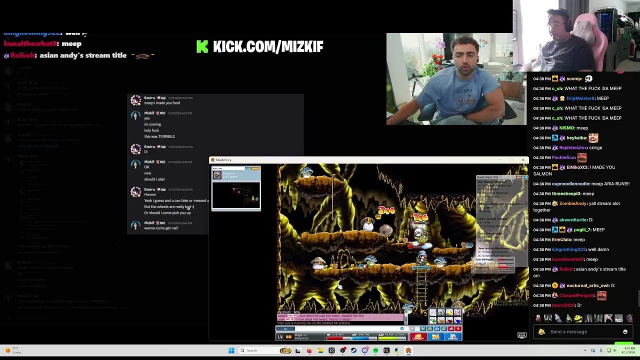Open Discord from the taskbar

pos(364,350)
